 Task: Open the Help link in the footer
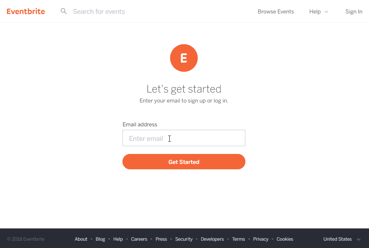[118, 239]
